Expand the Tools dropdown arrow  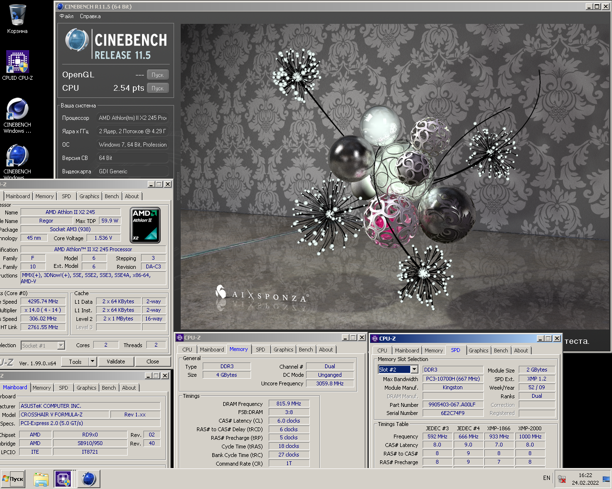[93, 361]
